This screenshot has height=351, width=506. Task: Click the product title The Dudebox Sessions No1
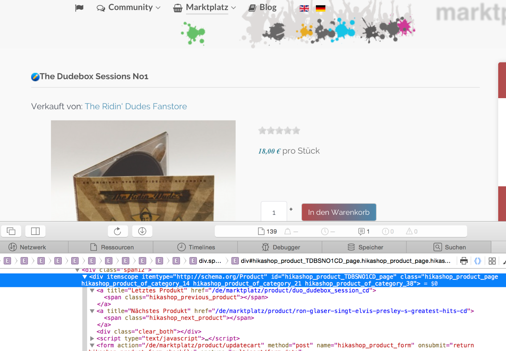click(94, 76)
